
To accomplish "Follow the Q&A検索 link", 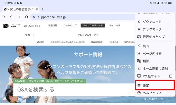I will [40, 42].
